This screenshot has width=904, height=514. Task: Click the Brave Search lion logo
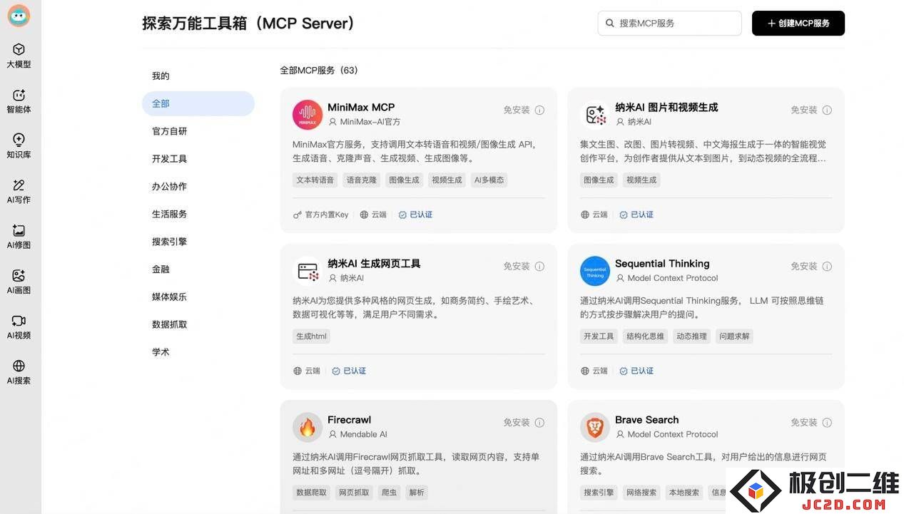point(595,427)
